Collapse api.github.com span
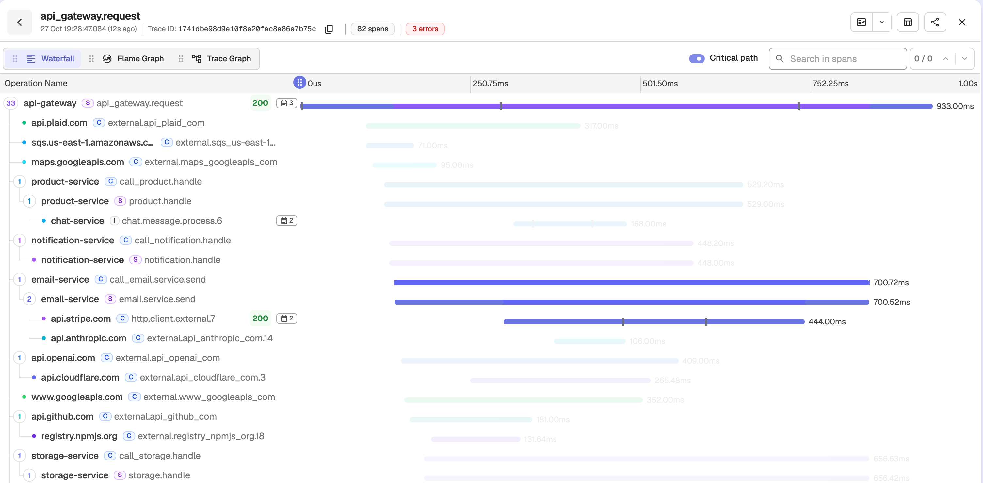 (20, 416)
